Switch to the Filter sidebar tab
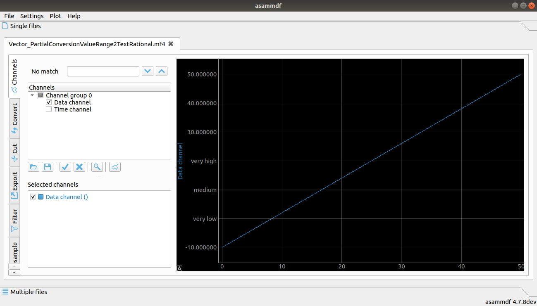The image size is (537, 306). [14, 220]
